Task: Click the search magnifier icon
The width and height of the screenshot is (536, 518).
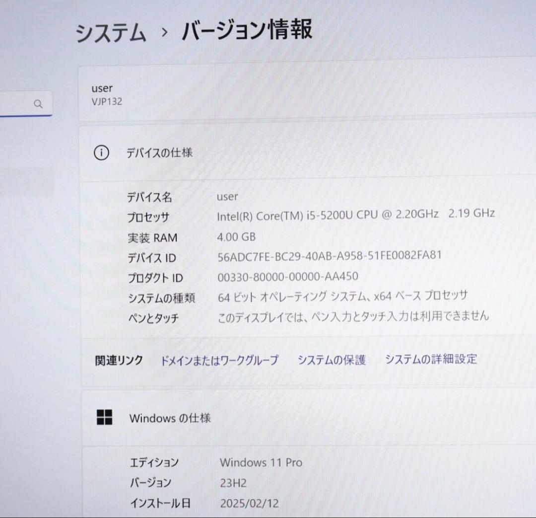Action: (x=38, y=104)
